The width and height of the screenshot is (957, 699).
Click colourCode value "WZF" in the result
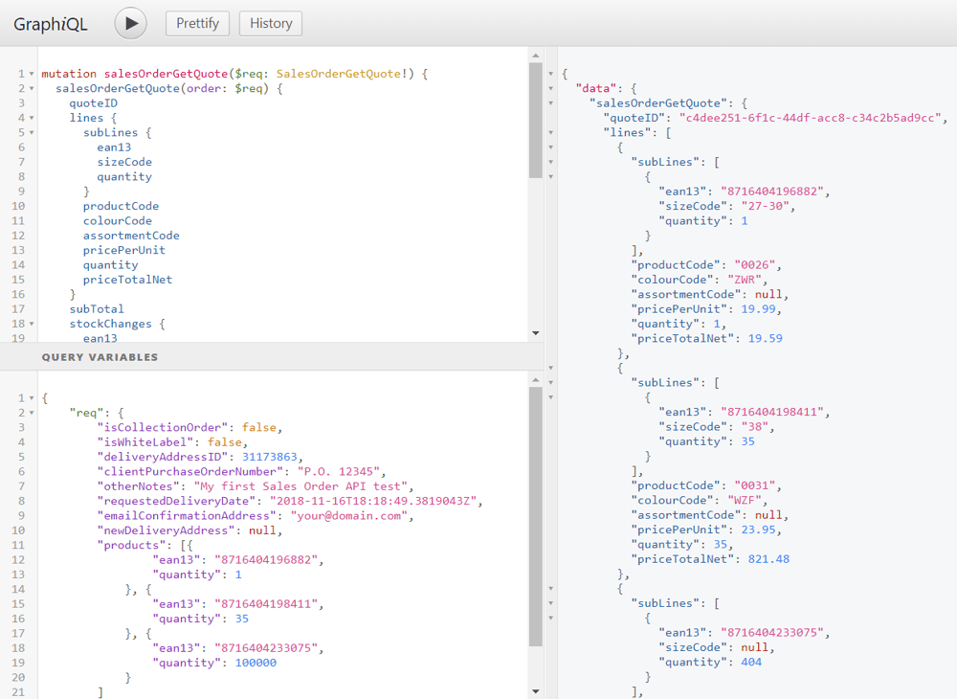(745, 501)
